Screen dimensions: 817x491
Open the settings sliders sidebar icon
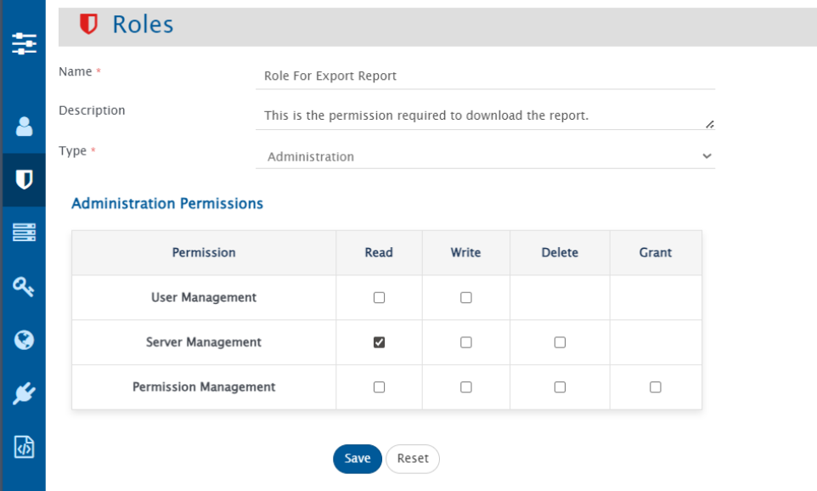click(24, 44)
